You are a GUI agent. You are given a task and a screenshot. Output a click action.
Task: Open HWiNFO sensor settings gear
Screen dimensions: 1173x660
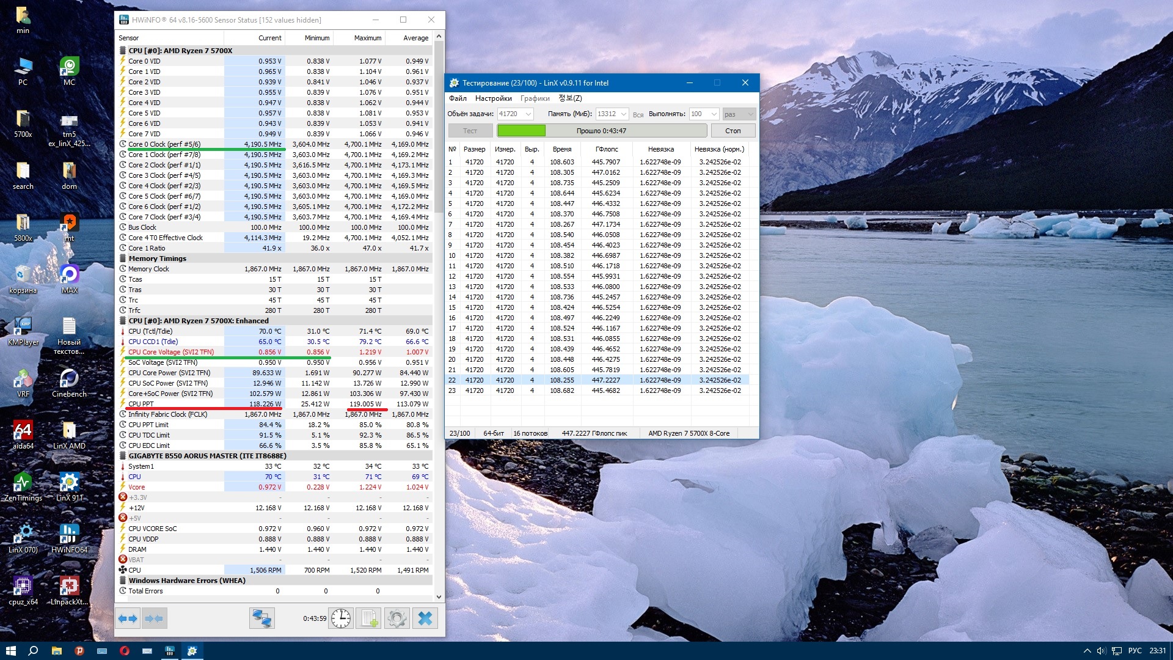[x=396, y=619]
